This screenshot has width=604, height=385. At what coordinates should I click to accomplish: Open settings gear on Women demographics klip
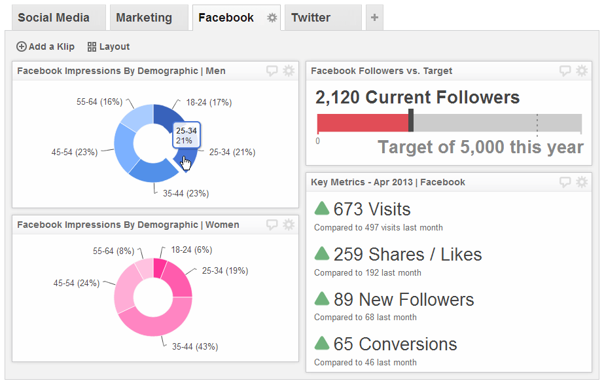[288, 225]
